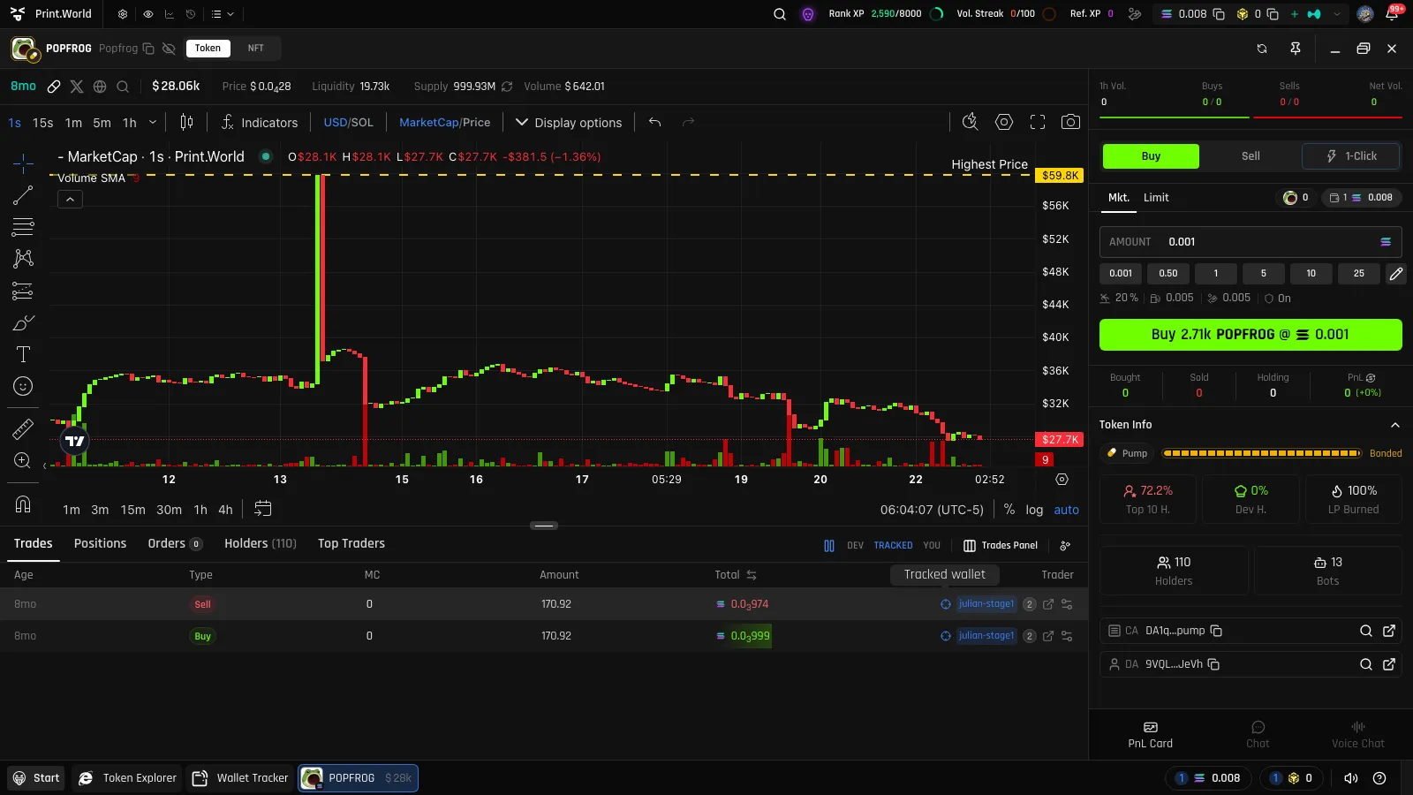
Task: Select the pattern drawing tool
Action: coord(23,259)
